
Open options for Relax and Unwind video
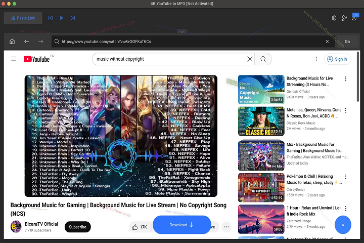[x=346, y=209]
